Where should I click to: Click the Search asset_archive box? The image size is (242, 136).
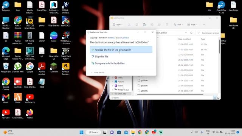[208, 33]
